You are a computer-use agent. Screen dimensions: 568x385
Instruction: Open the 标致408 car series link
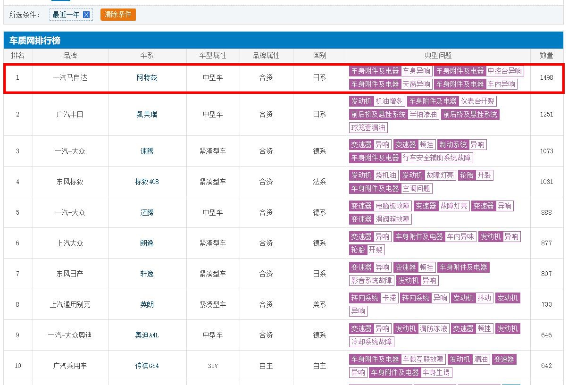click(147, 182)
